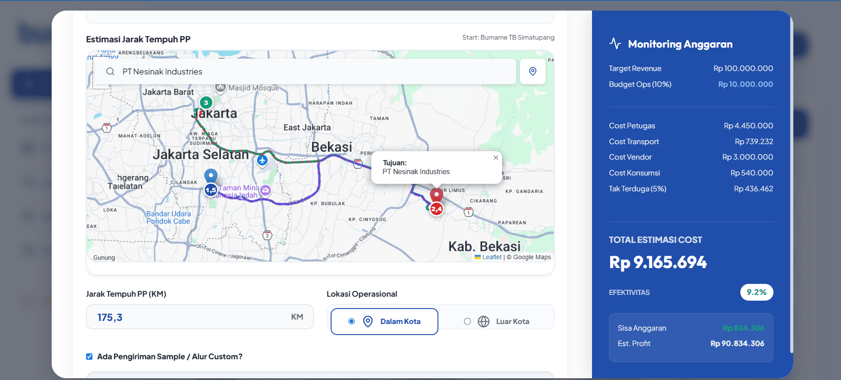The height and width of the screenshot is (380, 841).
Task: Click the TOTAL ESTIMASI COST heading
Action: tap(656, 240)
